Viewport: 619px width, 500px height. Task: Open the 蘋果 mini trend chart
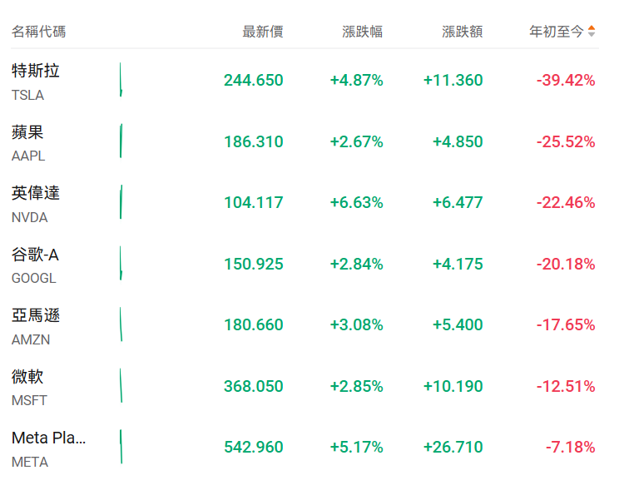121,141
